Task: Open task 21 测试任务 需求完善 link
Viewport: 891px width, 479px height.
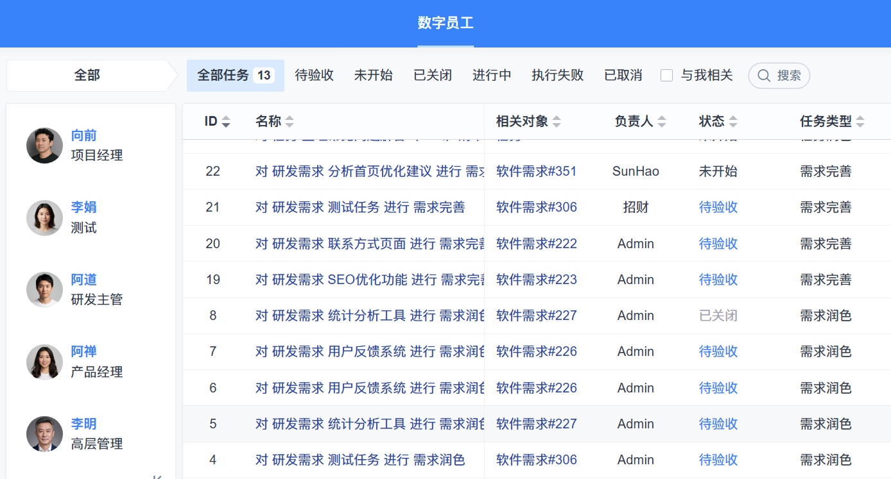Action: tap(360, 207)
